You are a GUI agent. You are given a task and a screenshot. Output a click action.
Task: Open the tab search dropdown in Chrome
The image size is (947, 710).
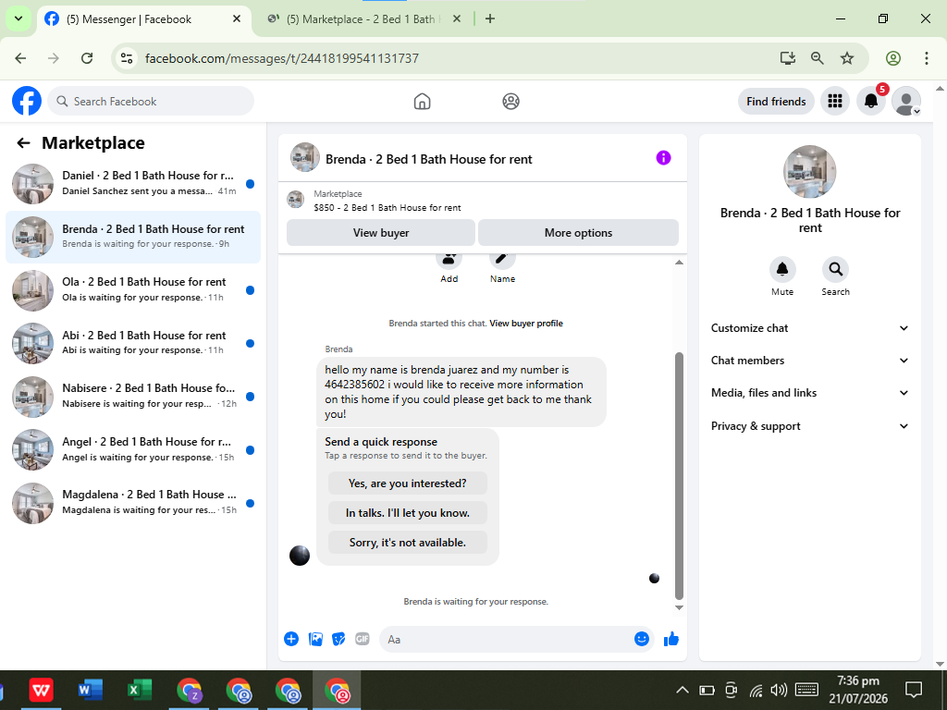(18, 18)
